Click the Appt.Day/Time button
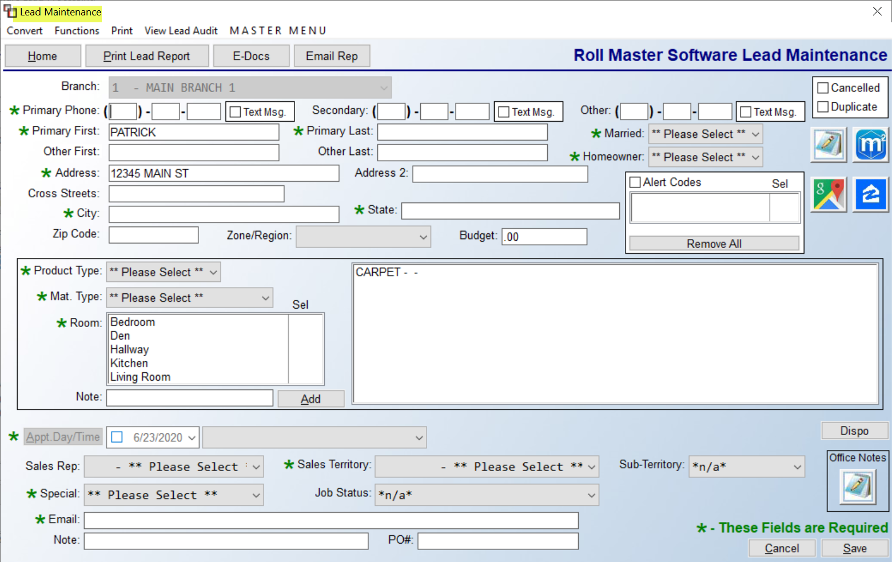This screenshot has height=562, width=892. [63, 437]
